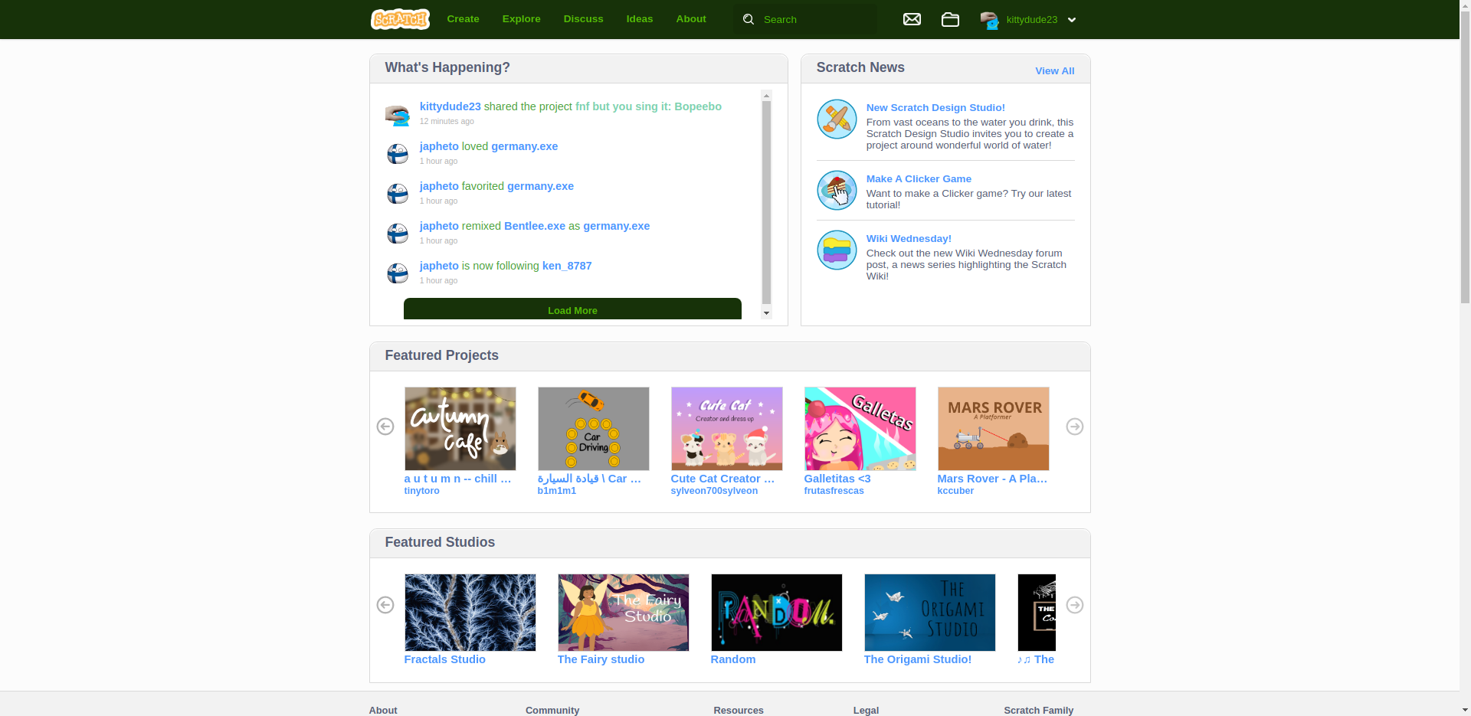Screen dimensions: 1471x716
Task: Click View All in Scratch News
Action: (x=1054, y=70)
